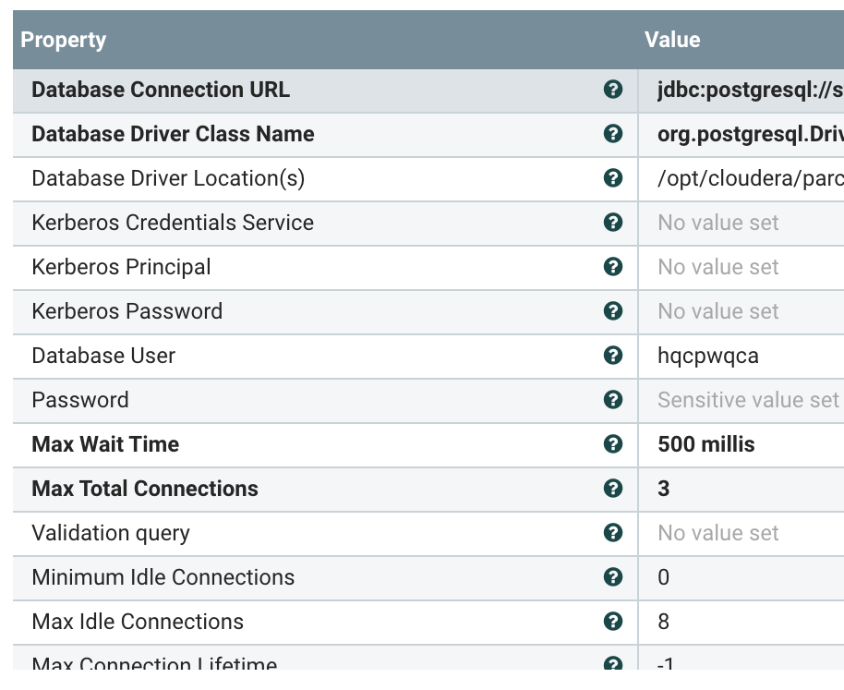Viewport: 844px width, 690px height.
Task: Click help icon for Max Idle Connections
Action: click(612, 622)
